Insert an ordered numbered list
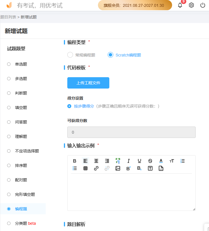This screenshot has width=209, height=231. [x=183, y=161]
